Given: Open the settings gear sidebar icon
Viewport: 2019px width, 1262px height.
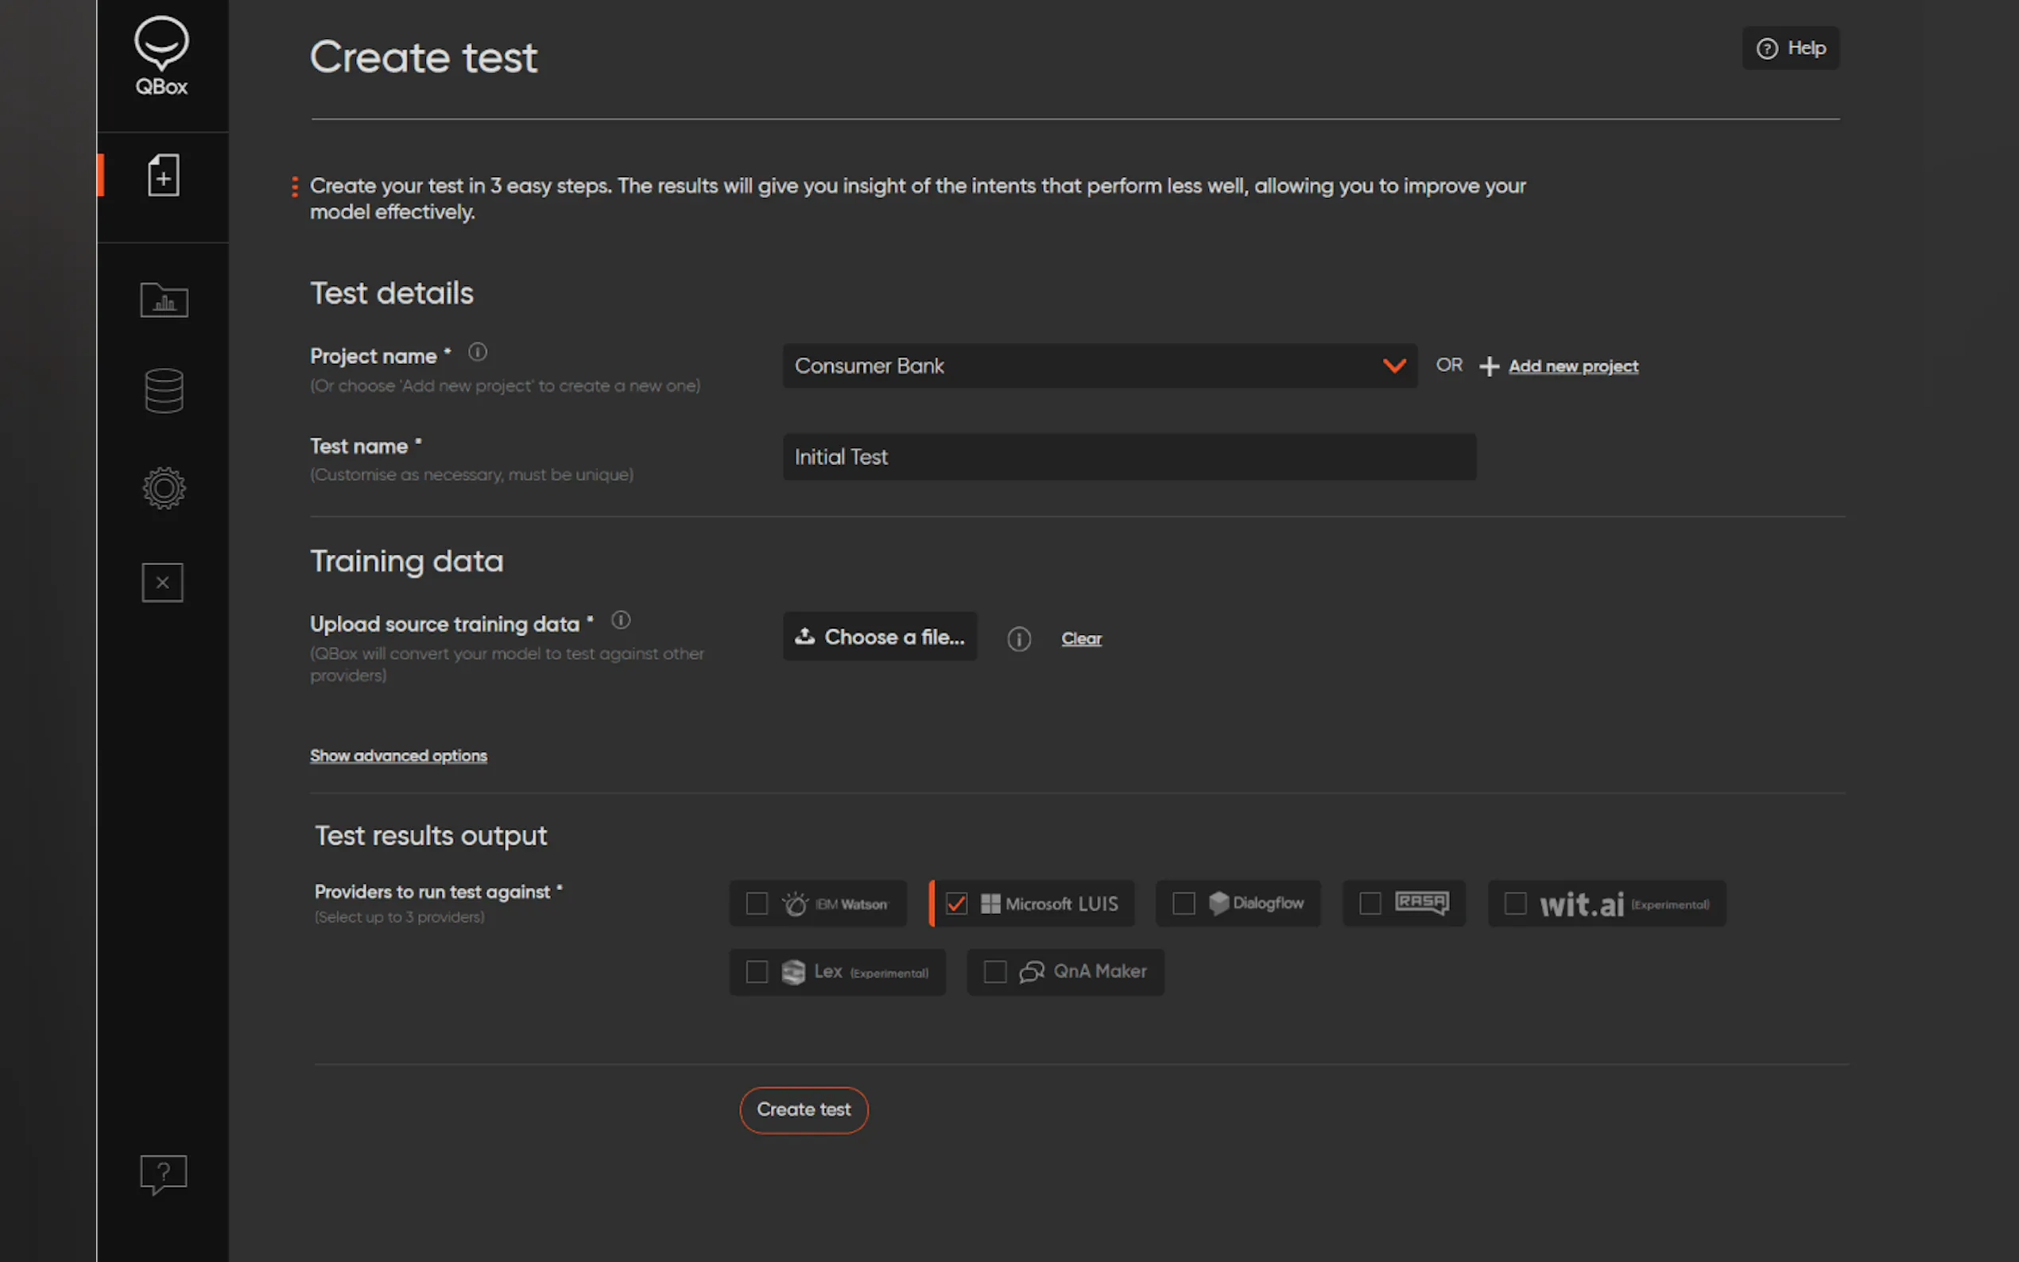Looking at the screenshot, I should tap(164, 488).
